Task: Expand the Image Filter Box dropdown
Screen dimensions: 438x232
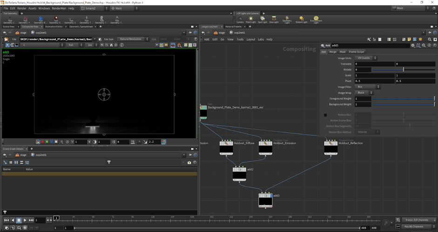Action: coord(368,87)
